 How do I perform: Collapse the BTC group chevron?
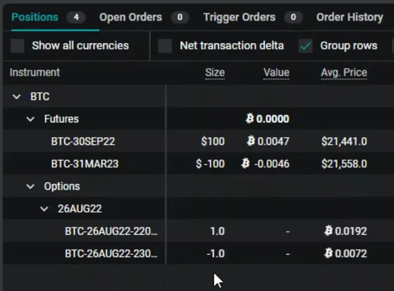pos(17,97)
